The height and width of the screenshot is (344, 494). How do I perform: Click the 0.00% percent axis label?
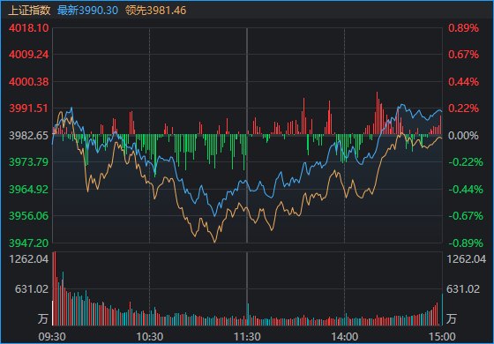463,136
